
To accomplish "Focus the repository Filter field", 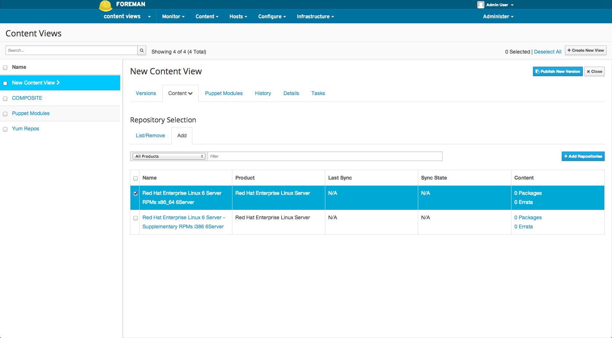I will pos(325,156).
